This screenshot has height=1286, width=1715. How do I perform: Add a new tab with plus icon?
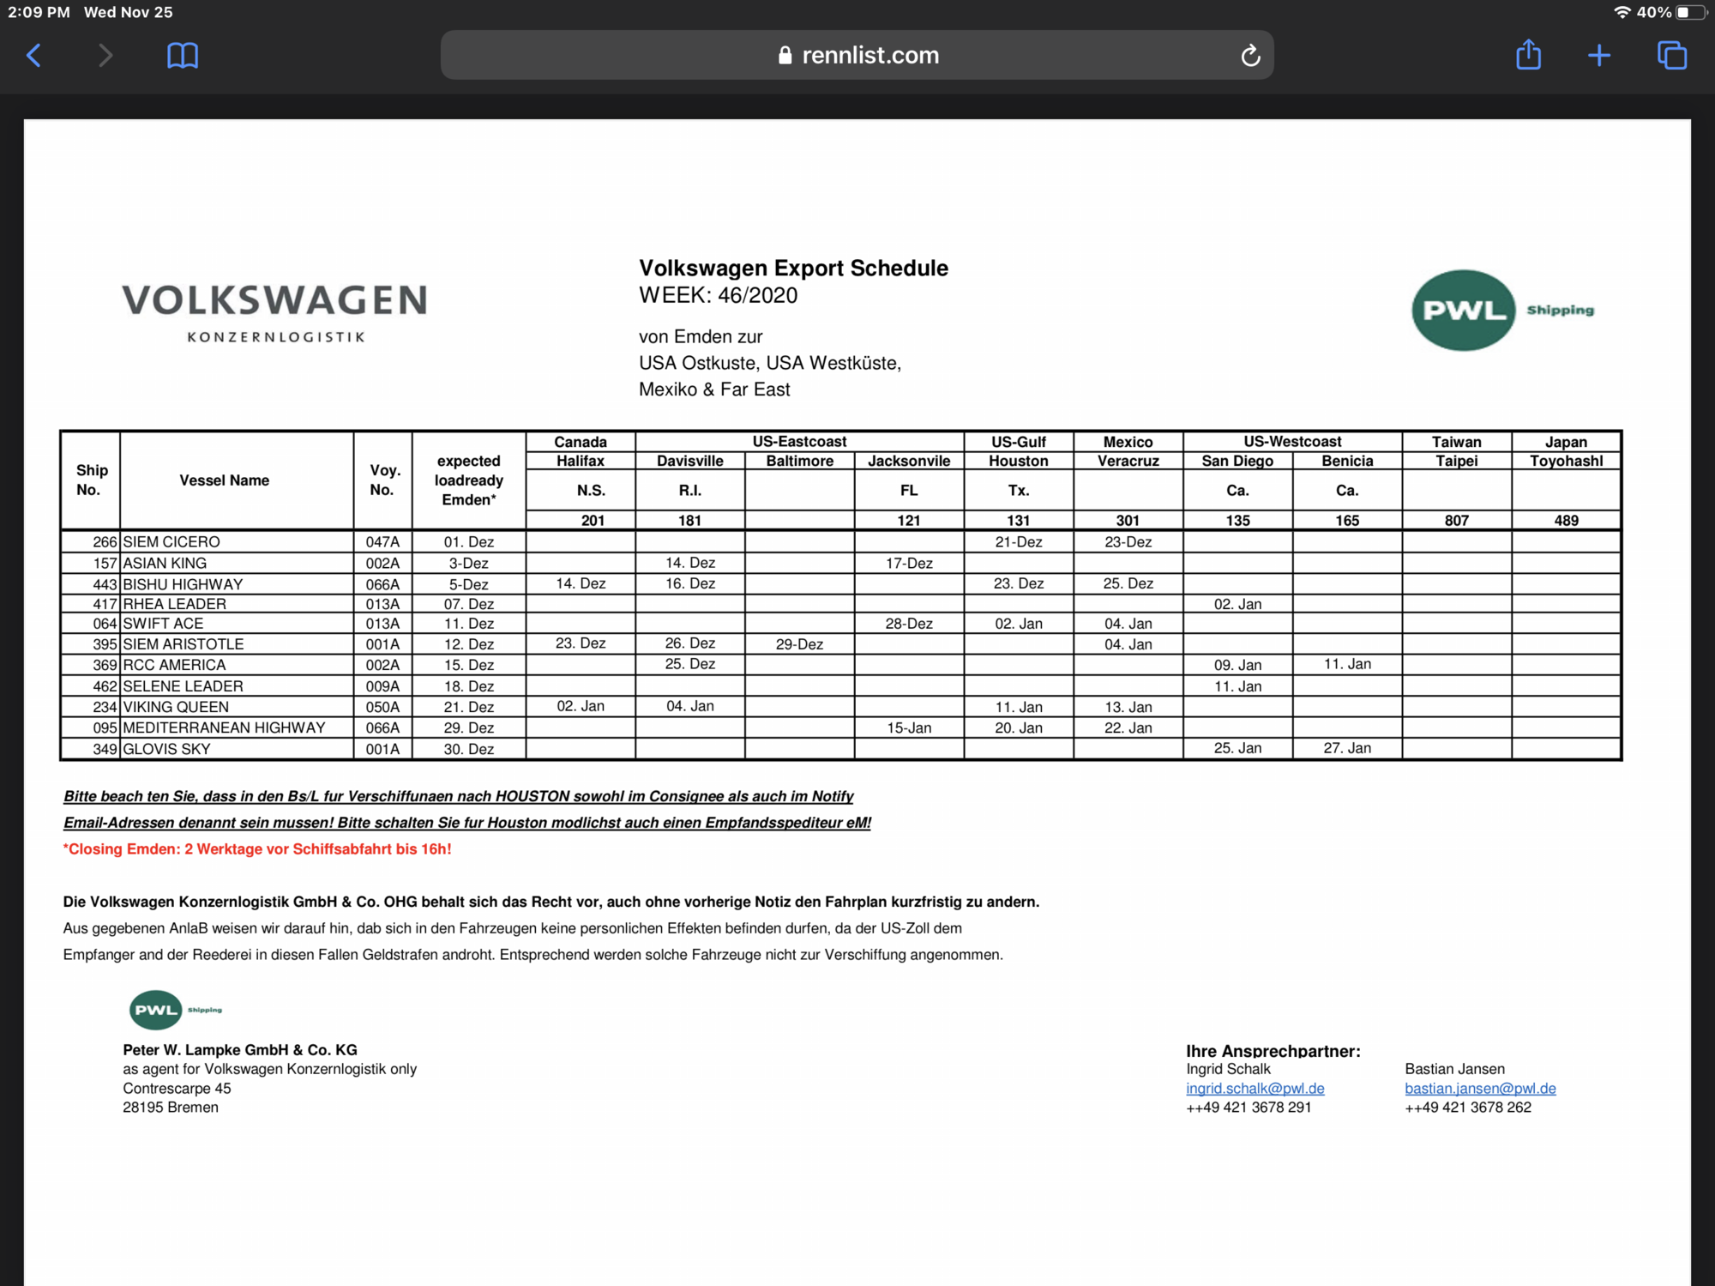pyautogui.click(x=1599, y=56)
